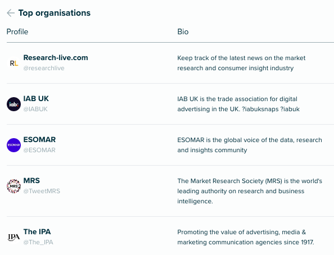334x255 pixels.
Task: Select the MRS dotted logo
Action: [x=14, y=186]
